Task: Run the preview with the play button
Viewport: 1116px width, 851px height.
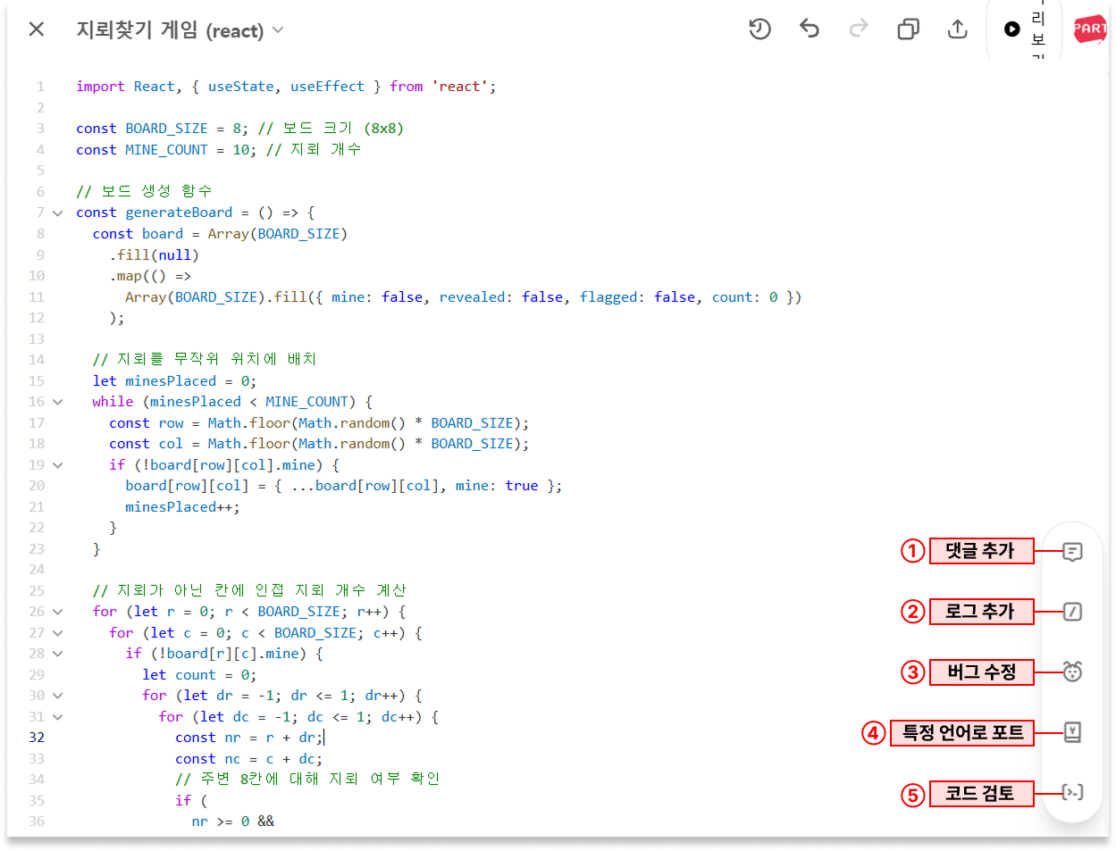Action: (1011, 29)
